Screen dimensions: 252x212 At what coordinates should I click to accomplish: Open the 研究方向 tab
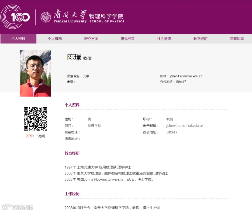coord(91,39)
